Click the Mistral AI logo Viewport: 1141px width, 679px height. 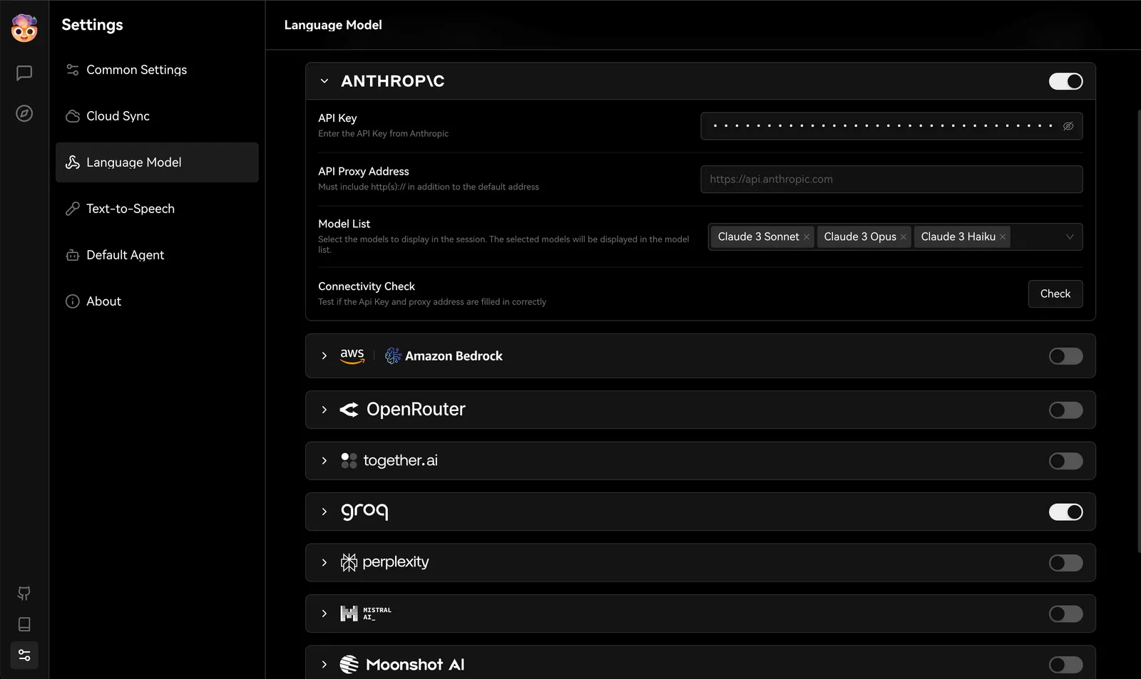tap(366, 613)
